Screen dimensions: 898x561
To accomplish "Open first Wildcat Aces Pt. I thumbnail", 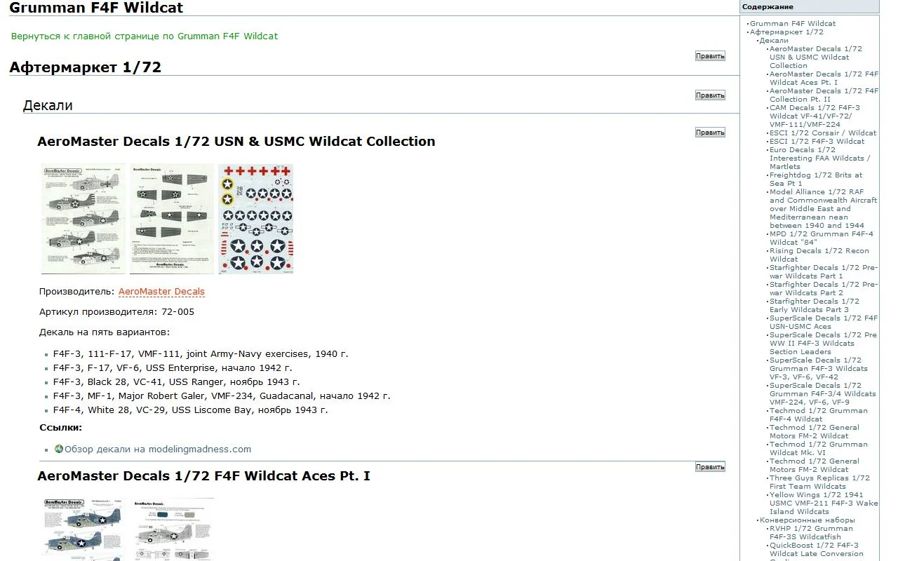I will tap(83, 528).
